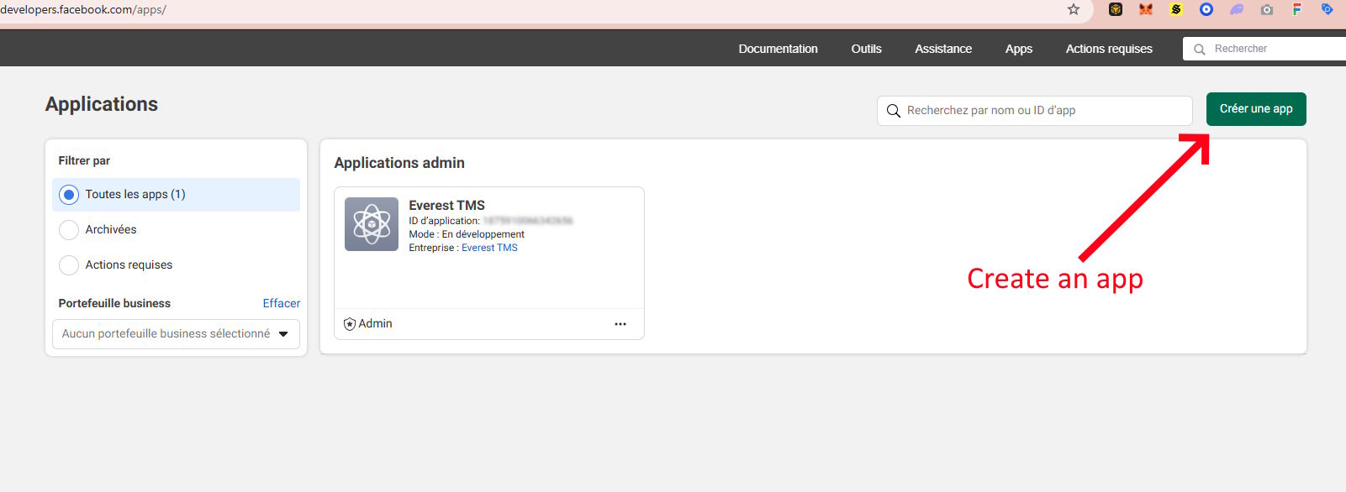
Task: Open the Outils menu in the top bar
Action: pos(866,49)
